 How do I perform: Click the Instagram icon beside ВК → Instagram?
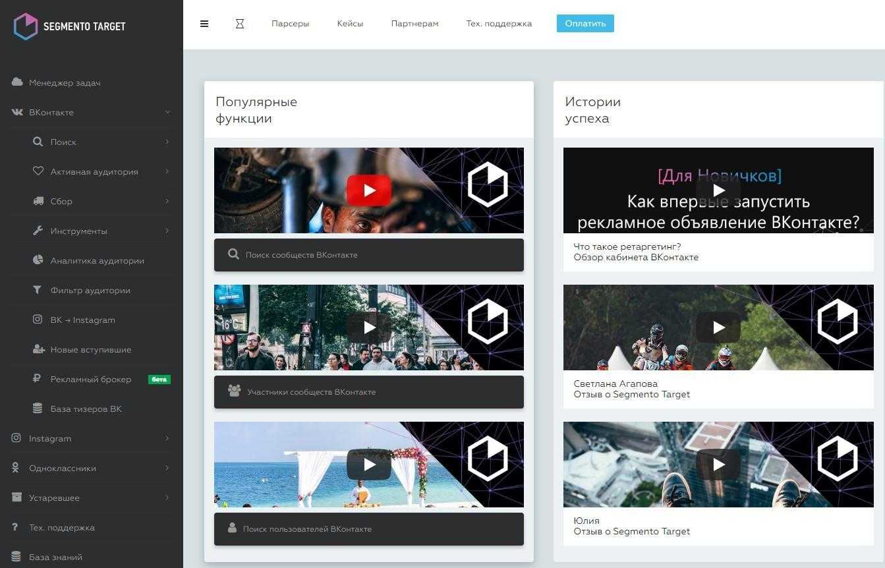click(38, 320)
